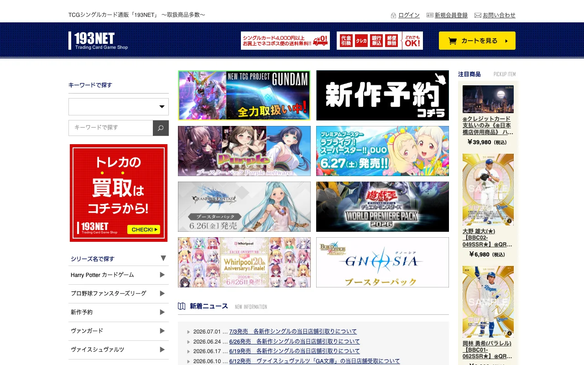
Task: Open お問い合わせ link
Action: coord(499,15)
